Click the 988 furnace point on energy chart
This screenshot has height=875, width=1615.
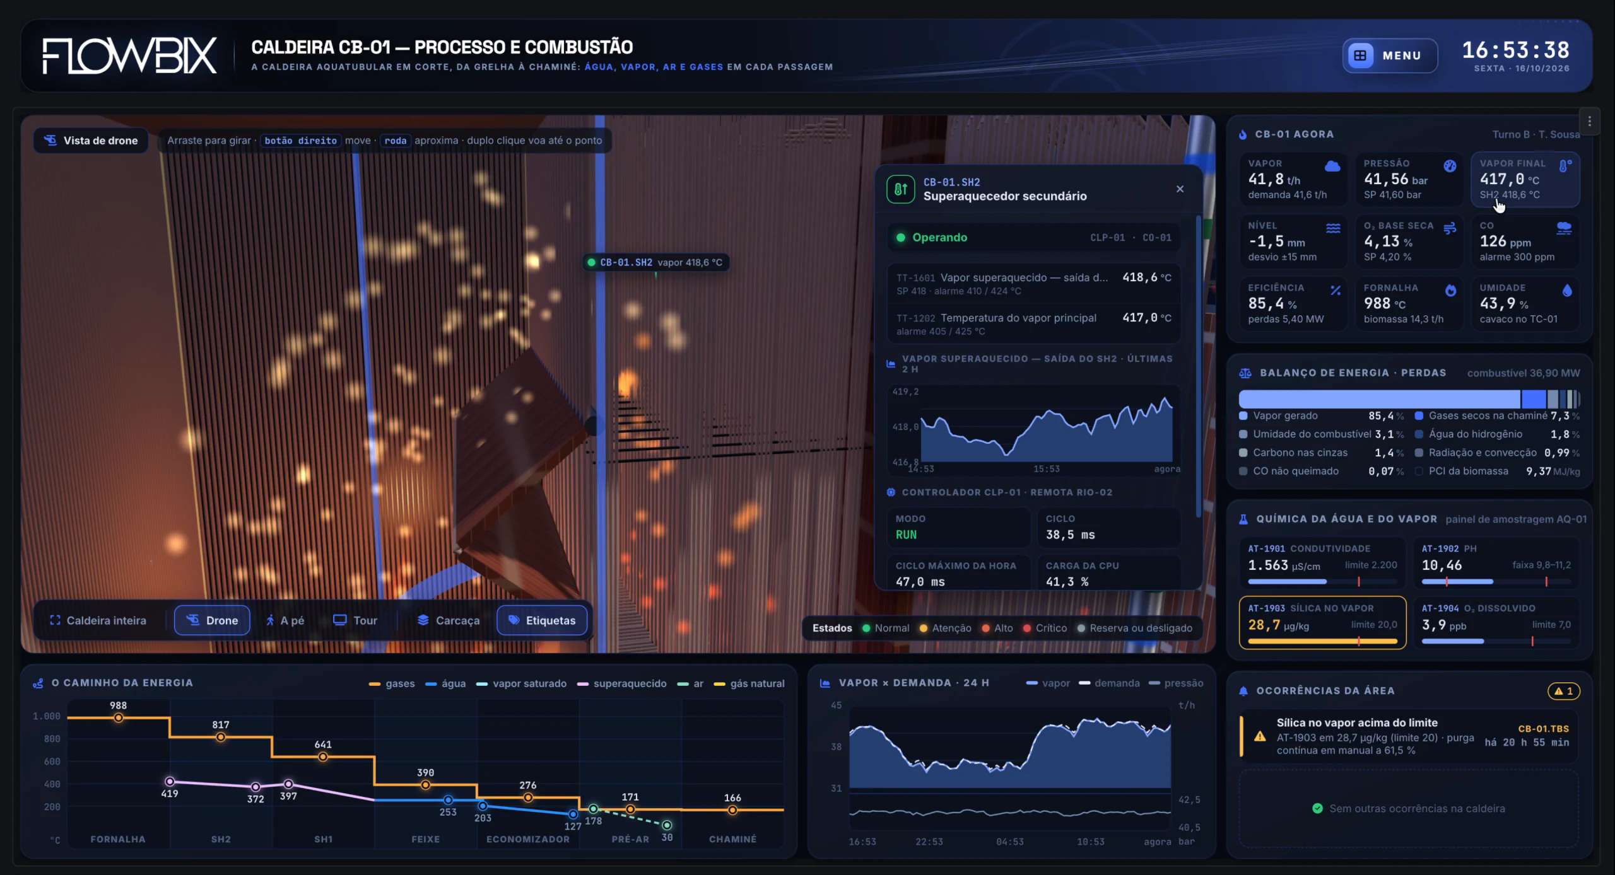tap(119, 718)
